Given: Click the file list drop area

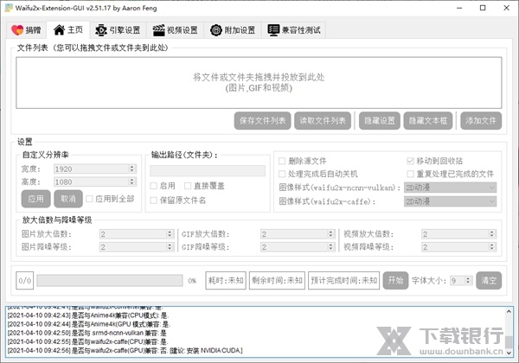Looking at the screenshot, I should 259,83.
